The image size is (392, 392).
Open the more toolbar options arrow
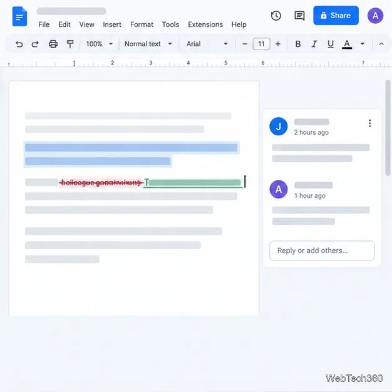362,44
